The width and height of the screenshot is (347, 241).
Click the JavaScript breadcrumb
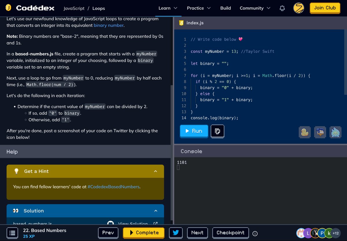click(74, 8)
